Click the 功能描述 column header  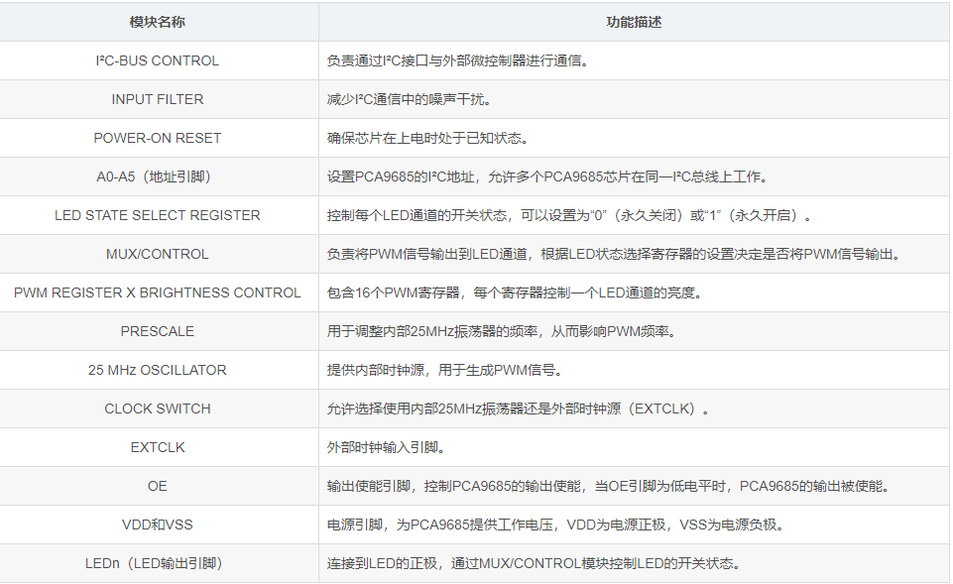click(634, 22)
